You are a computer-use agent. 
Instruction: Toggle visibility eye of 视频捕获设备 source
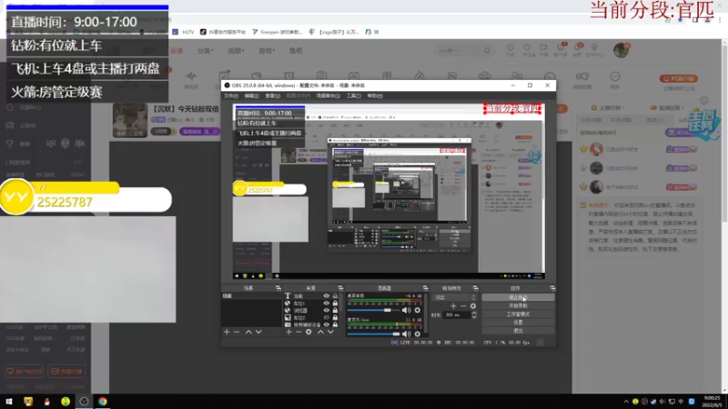click(x=327, y=324)
